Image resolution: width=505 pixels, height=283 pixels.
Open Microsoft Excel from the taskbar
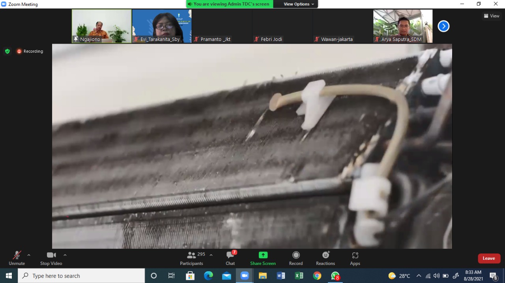[x=299, y=276]
